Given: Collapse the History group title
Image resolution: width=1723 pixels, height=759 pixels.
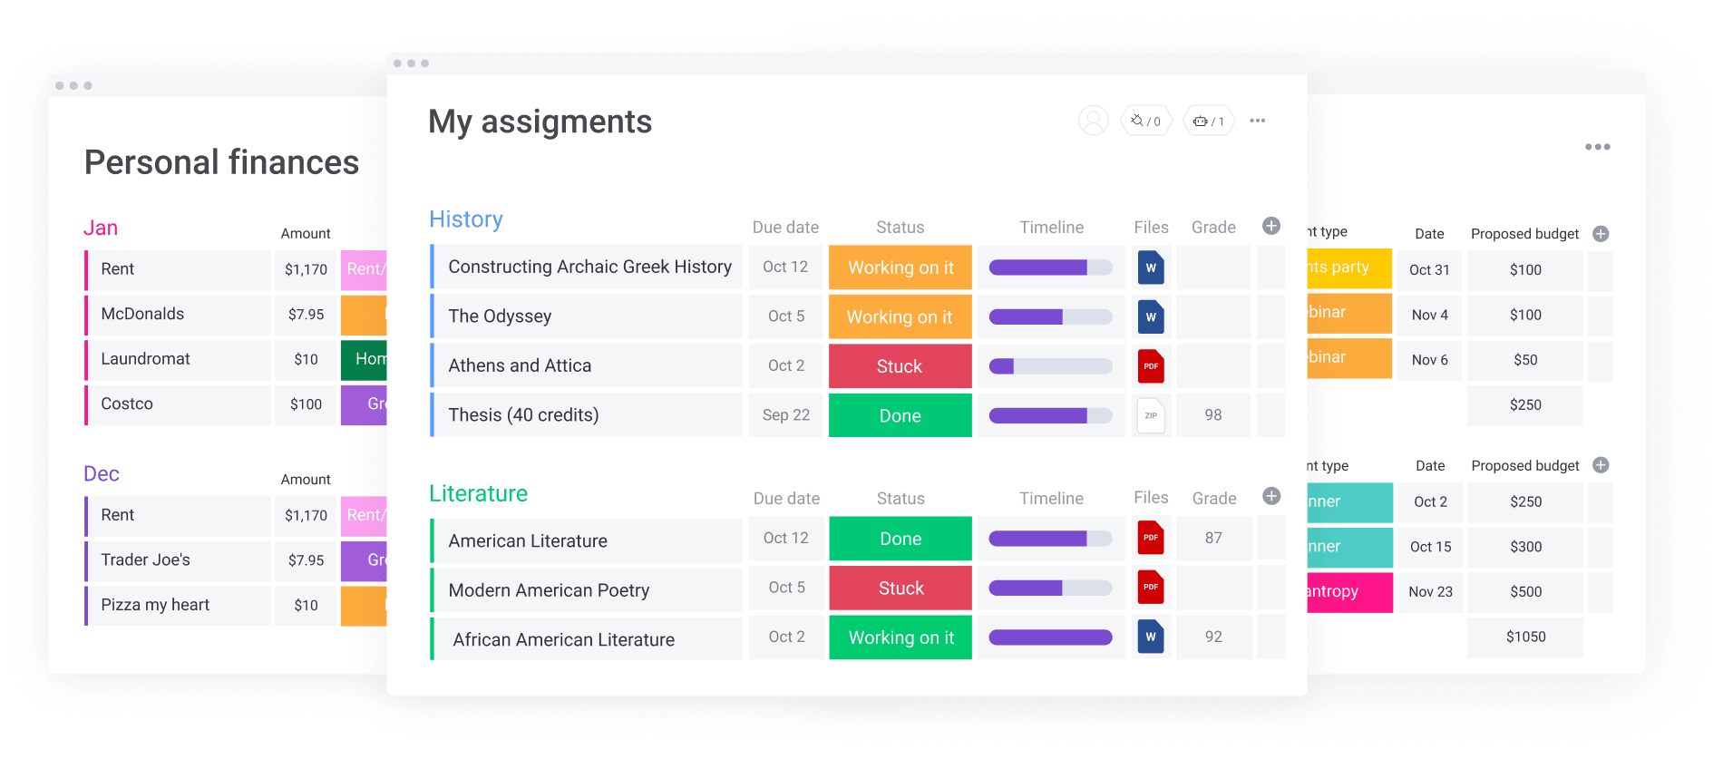Looking at the screenshot, I should tap(466, 219).
